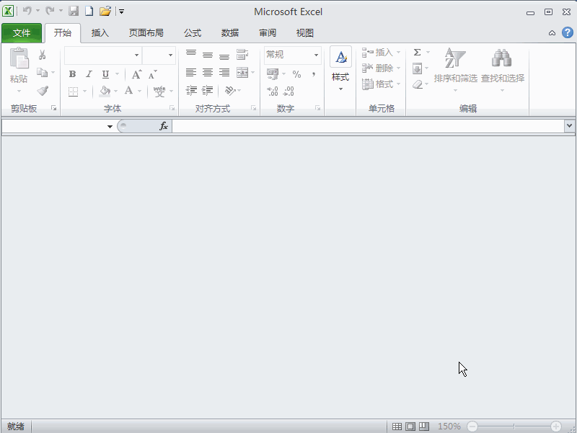Align text right

[224, 73]
